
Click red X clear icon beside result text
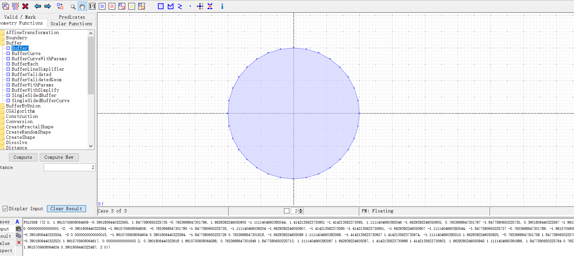(x=19, y=243)
